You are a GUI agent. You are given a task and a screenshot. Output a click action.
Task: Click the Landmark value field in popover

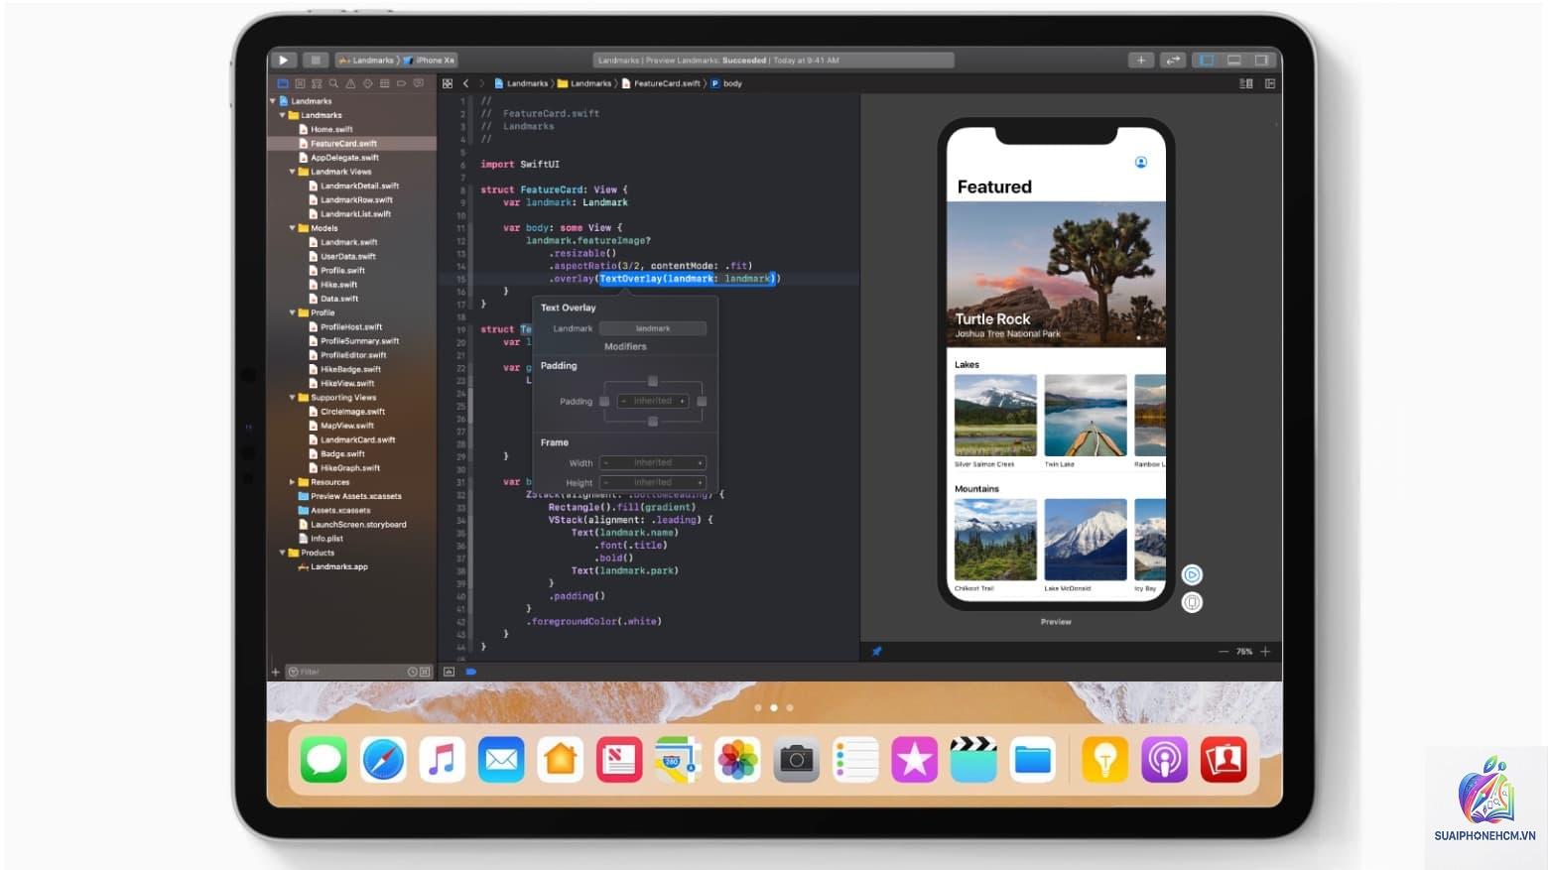(x=653, y=328)
